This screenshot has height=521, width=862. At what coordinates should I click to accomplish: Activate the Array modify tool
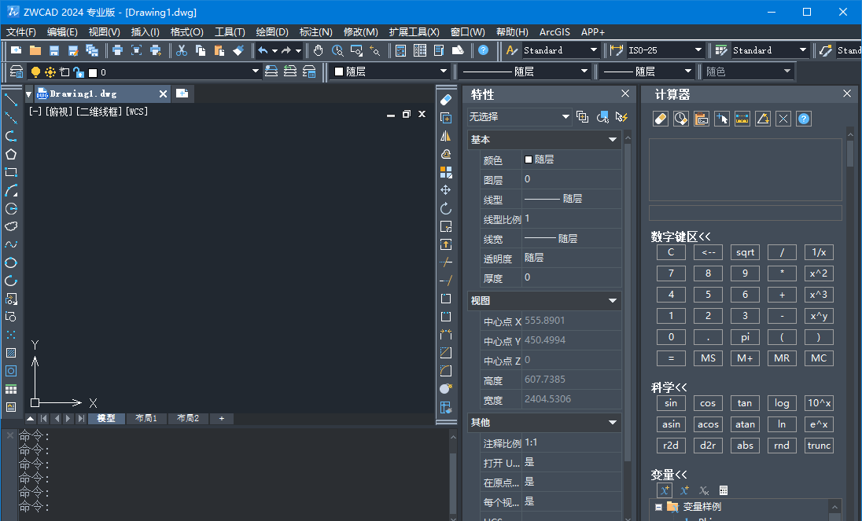point(446,172)
